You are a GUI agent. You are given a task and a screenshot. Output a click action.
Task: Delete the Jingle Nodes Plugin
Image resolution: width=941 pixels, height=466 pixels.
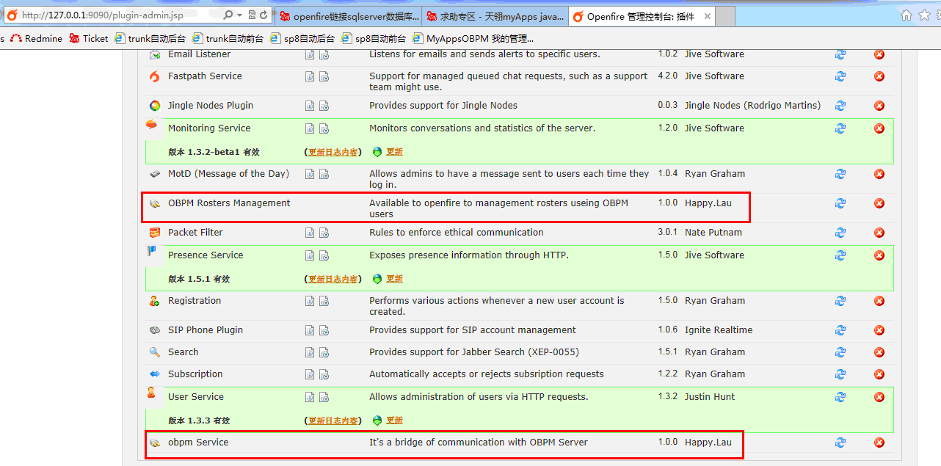coord(879,106)
